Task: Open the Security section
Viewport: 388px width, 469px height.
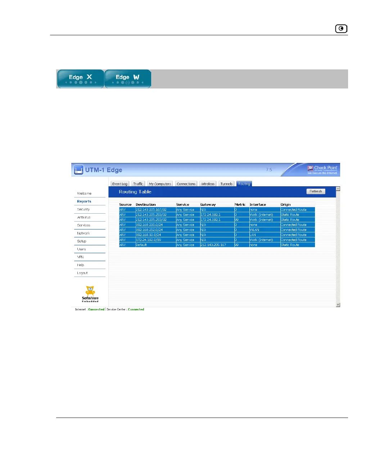Action: point(84,209)
